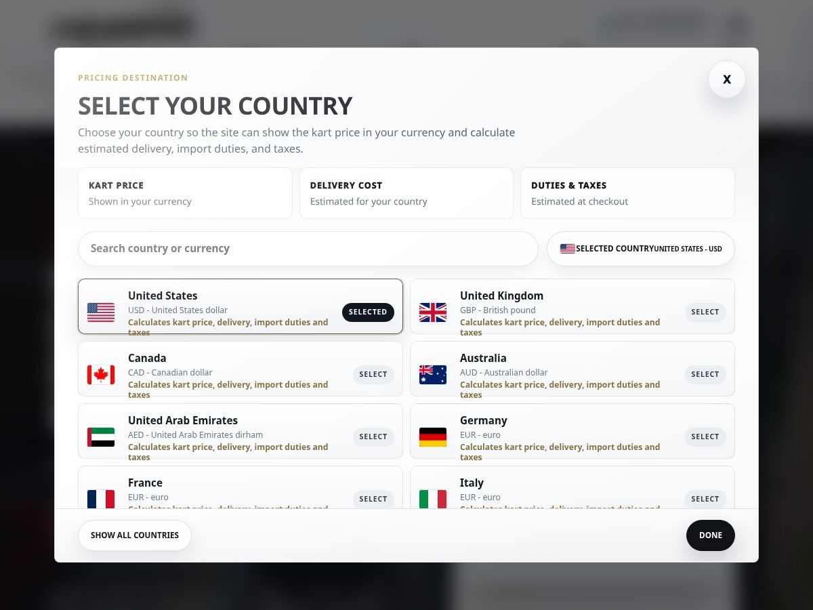Click 'GBP - British pound' text
The height and width of the screenshot is (610, 813).
click(x=498, y=310)
